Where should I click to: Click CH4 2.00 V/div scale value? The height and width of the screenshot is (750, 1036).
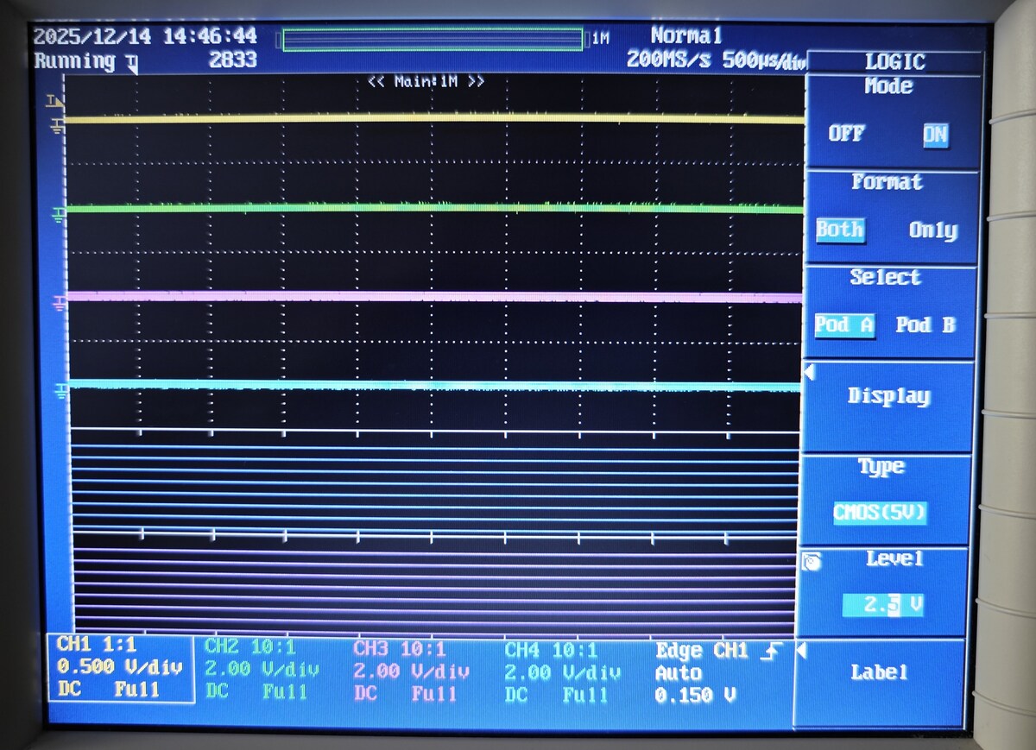[x=562, y=672]
